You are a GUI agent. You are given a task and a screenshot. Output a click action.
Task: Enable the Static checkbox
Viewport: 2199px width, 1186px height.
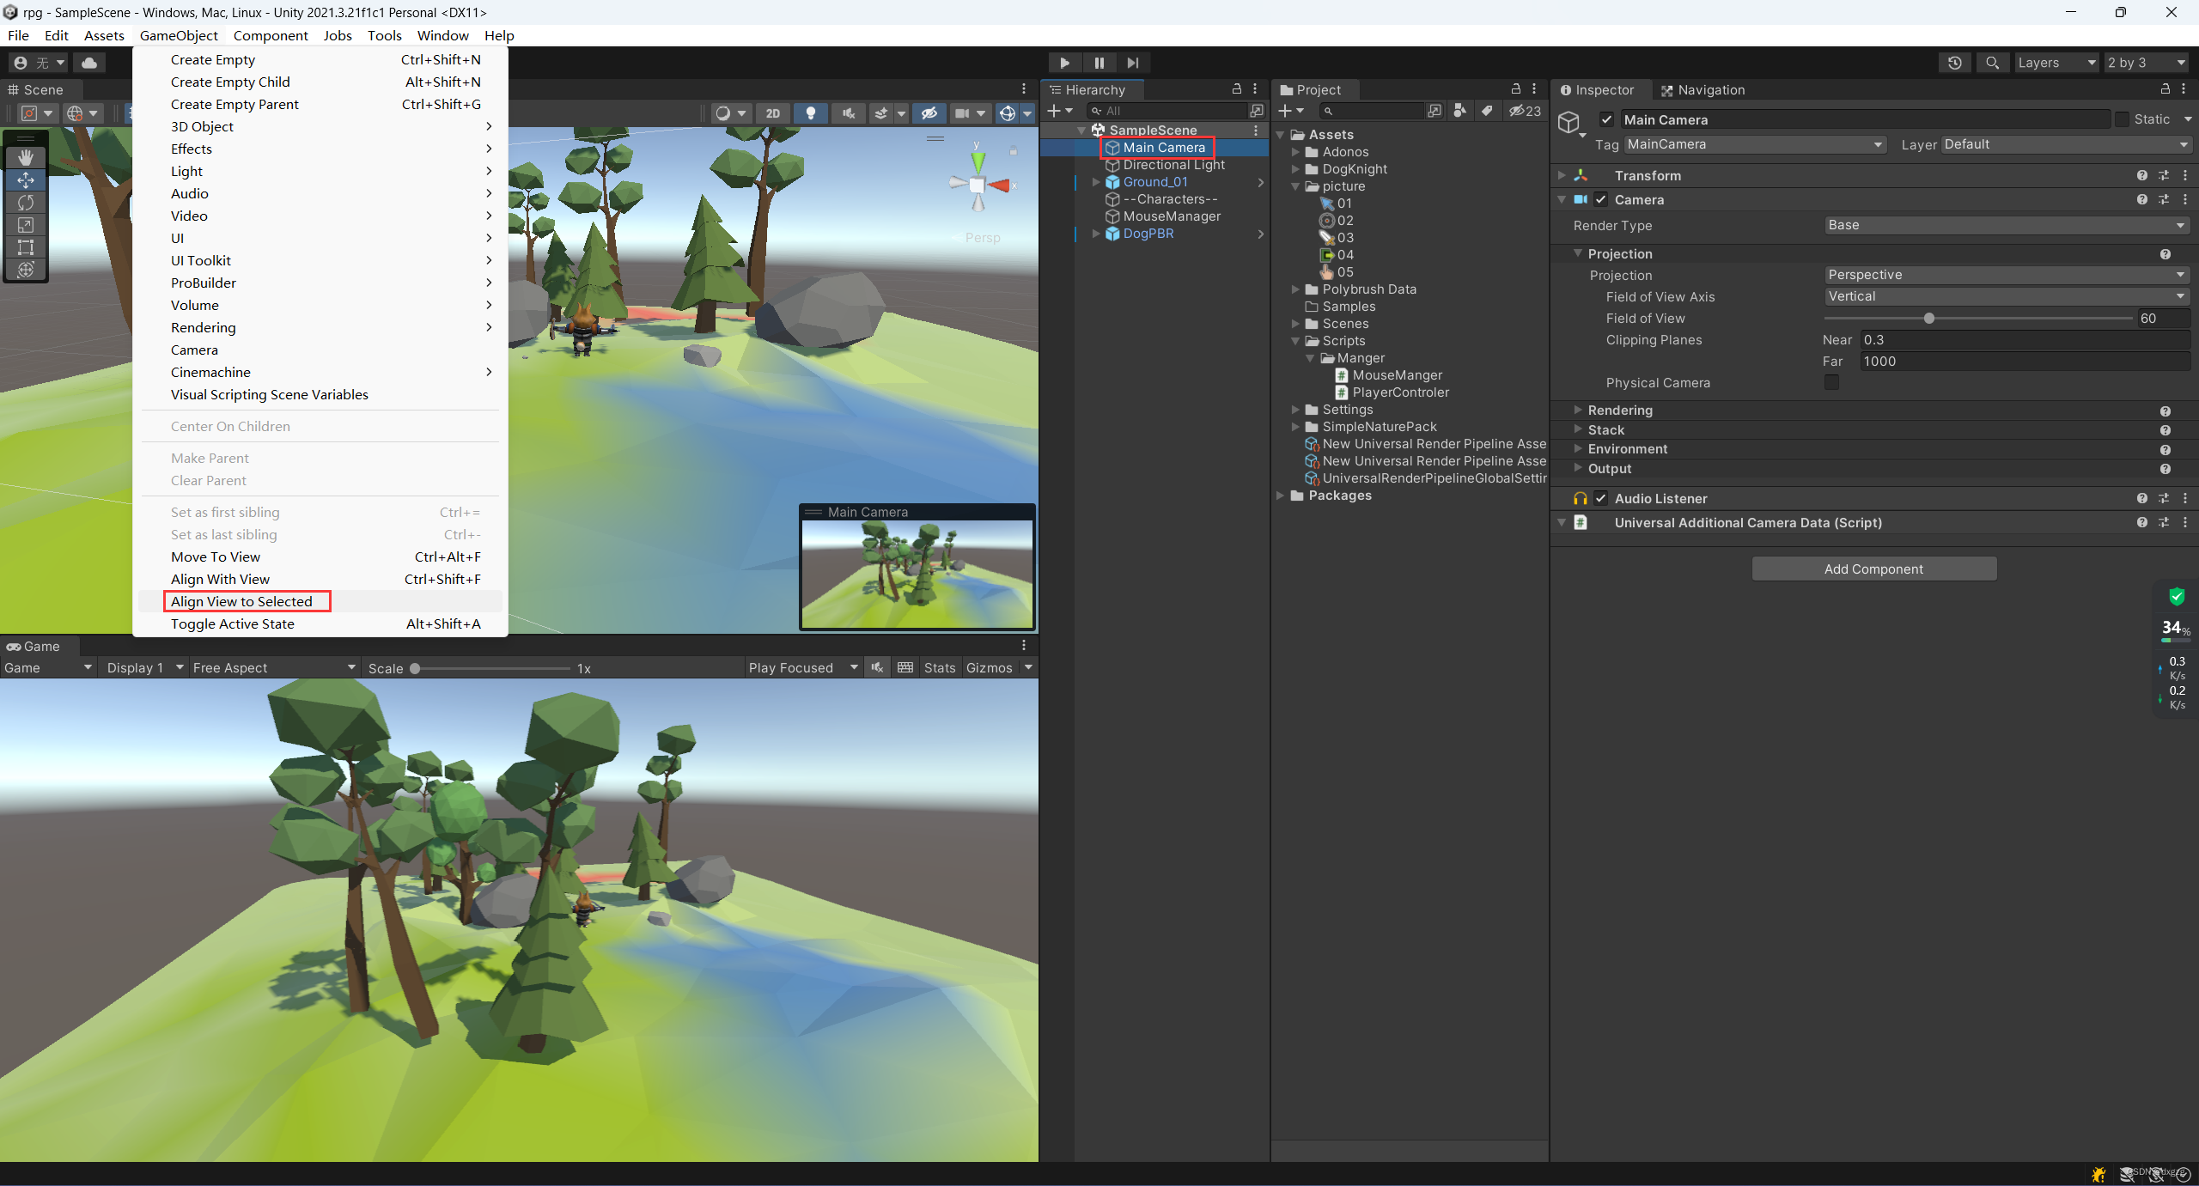[x=2122, y=119]
